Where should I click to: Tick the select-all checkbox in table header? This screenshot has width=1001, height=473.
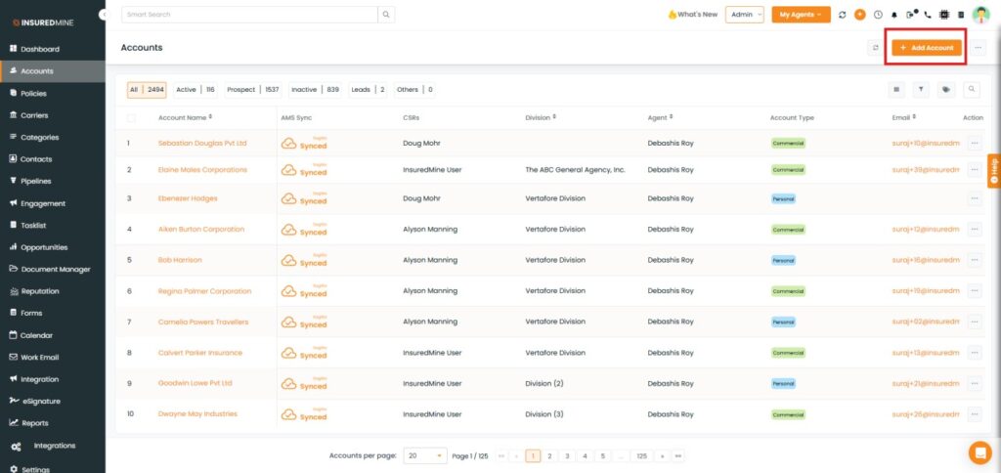coord(132,118)
